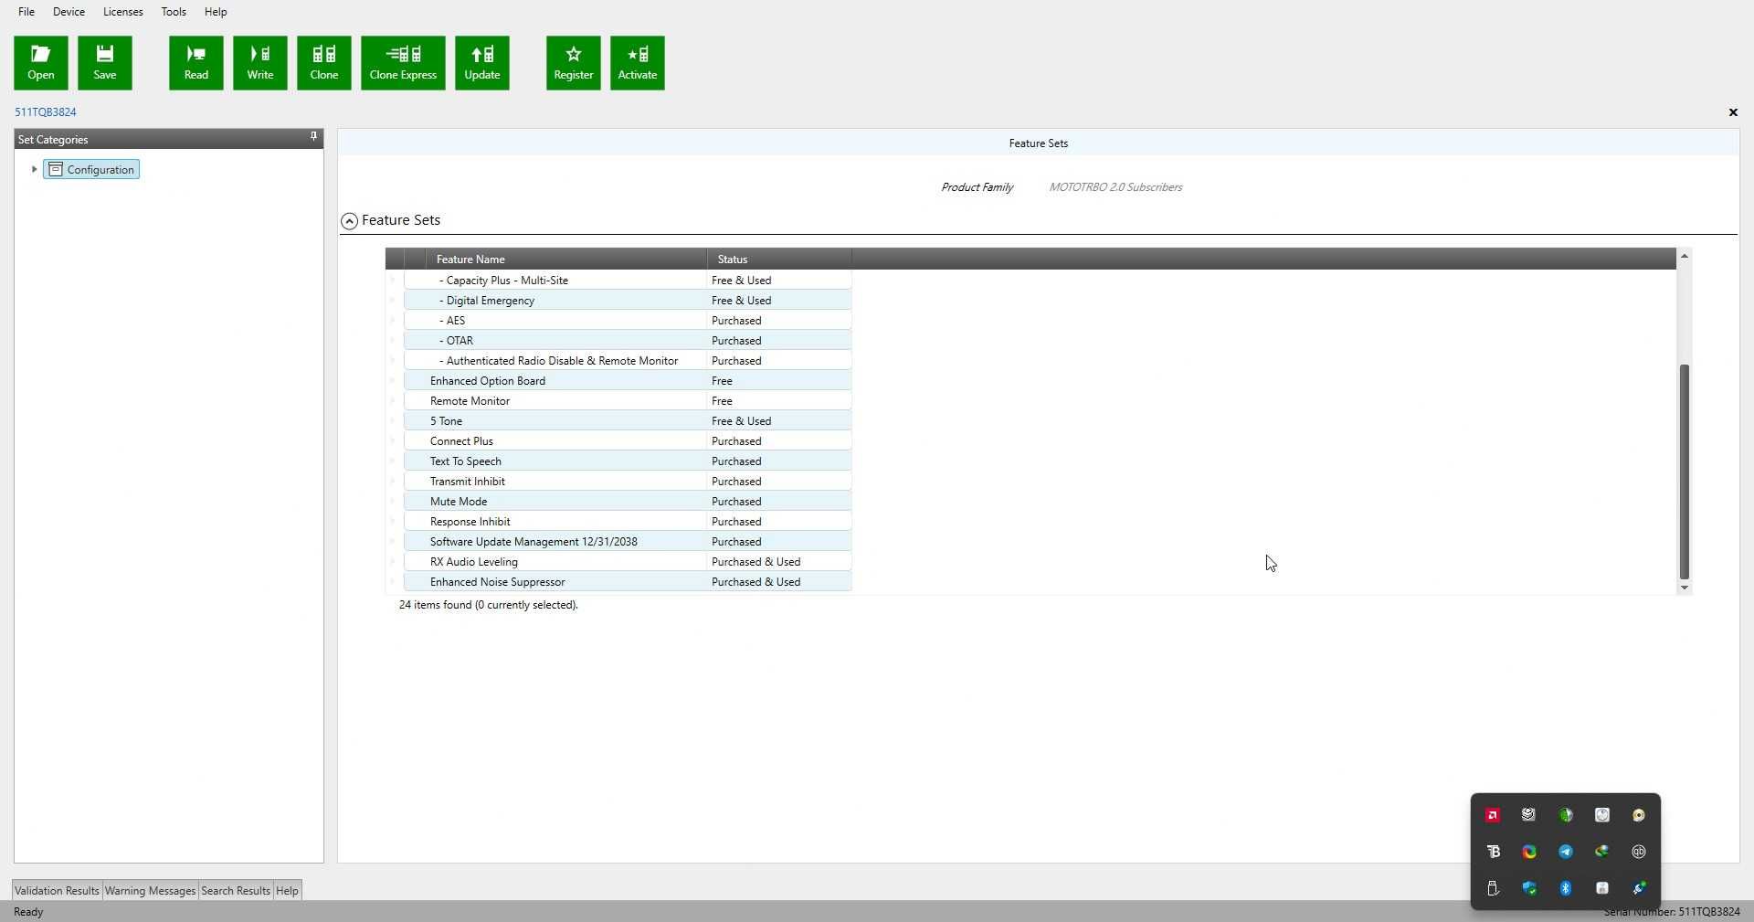Open the Tools menu
The height and width of the screenshot is (922, 1754).
(174, 12)
